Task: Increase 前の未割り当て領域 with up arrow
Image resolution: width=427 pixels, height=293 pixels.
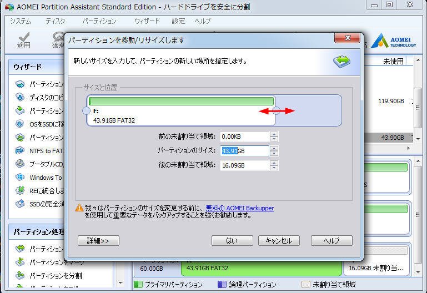Action: (x=274, y=134)
